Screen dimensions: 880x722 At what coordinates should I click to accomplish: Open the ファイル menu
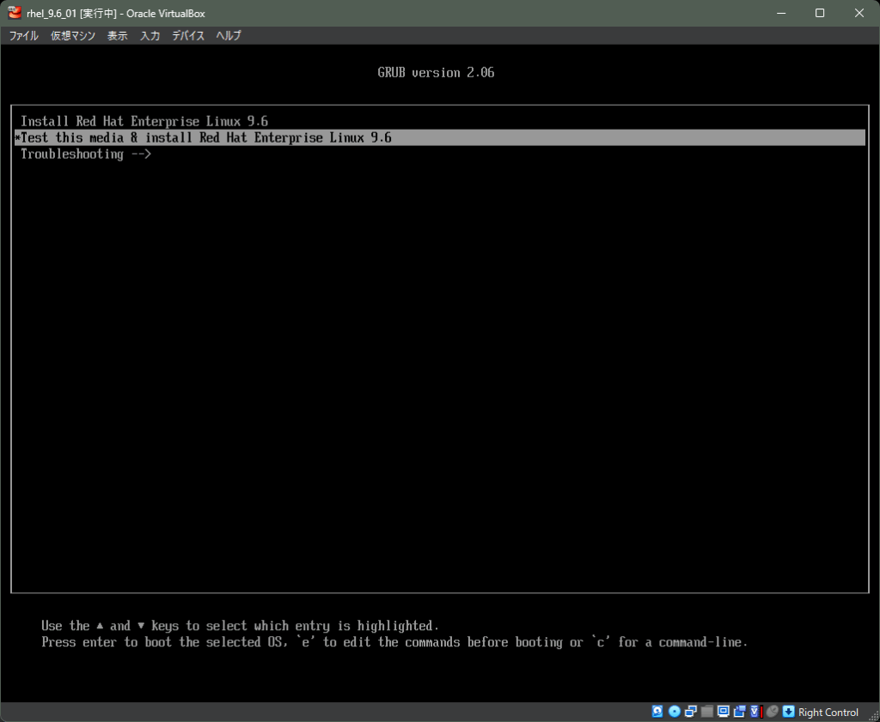(x=23, y=35)
